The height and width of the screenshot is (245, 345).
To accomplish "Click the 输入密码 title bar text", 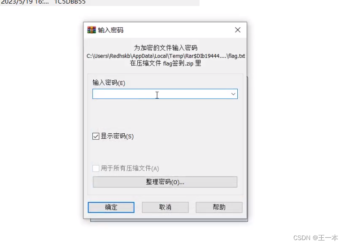I will (110, 30).
